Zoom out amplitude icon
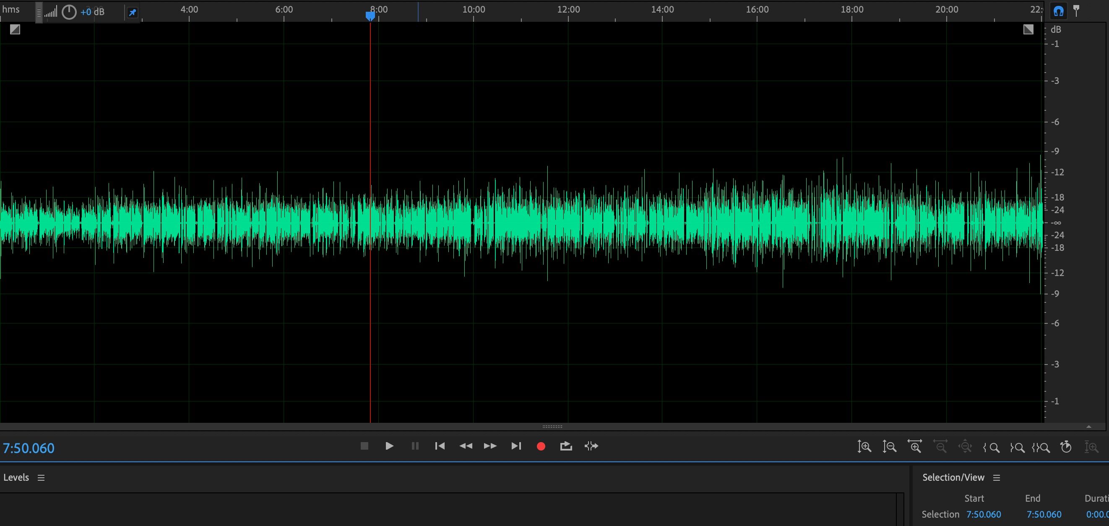The width and height of the screenshot is (1109, 526). point(890,446)
